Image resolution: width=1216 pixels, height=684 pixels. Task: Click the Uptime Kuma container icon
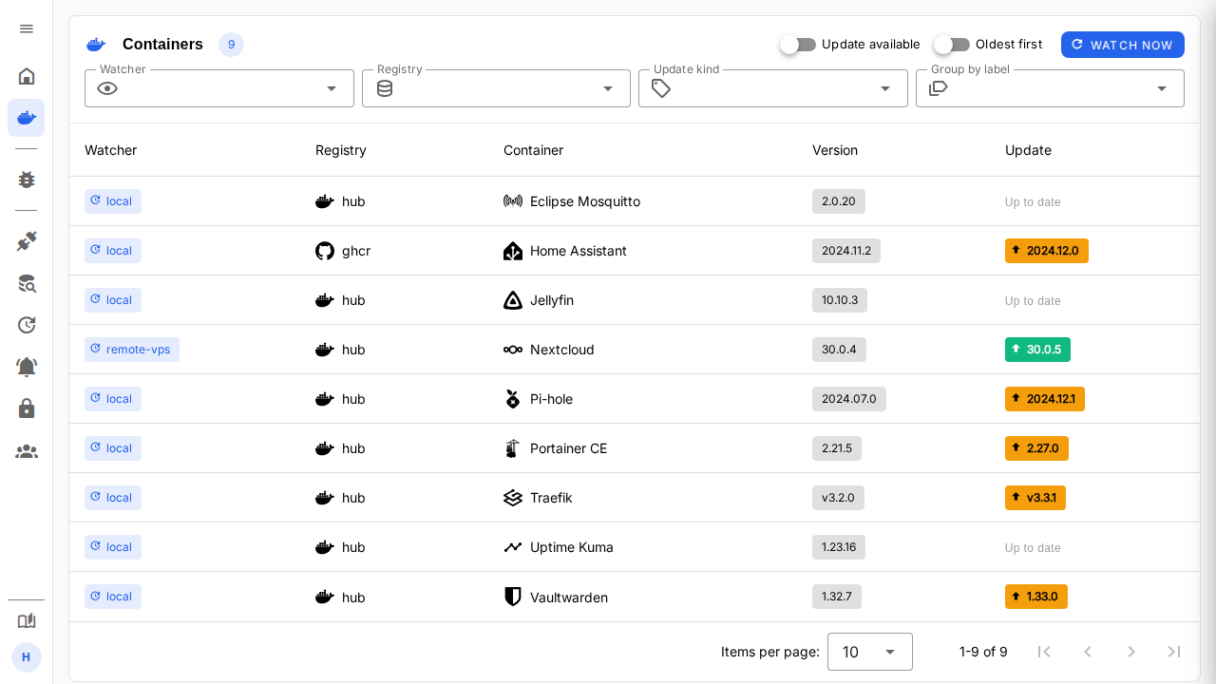coord(513,547)
